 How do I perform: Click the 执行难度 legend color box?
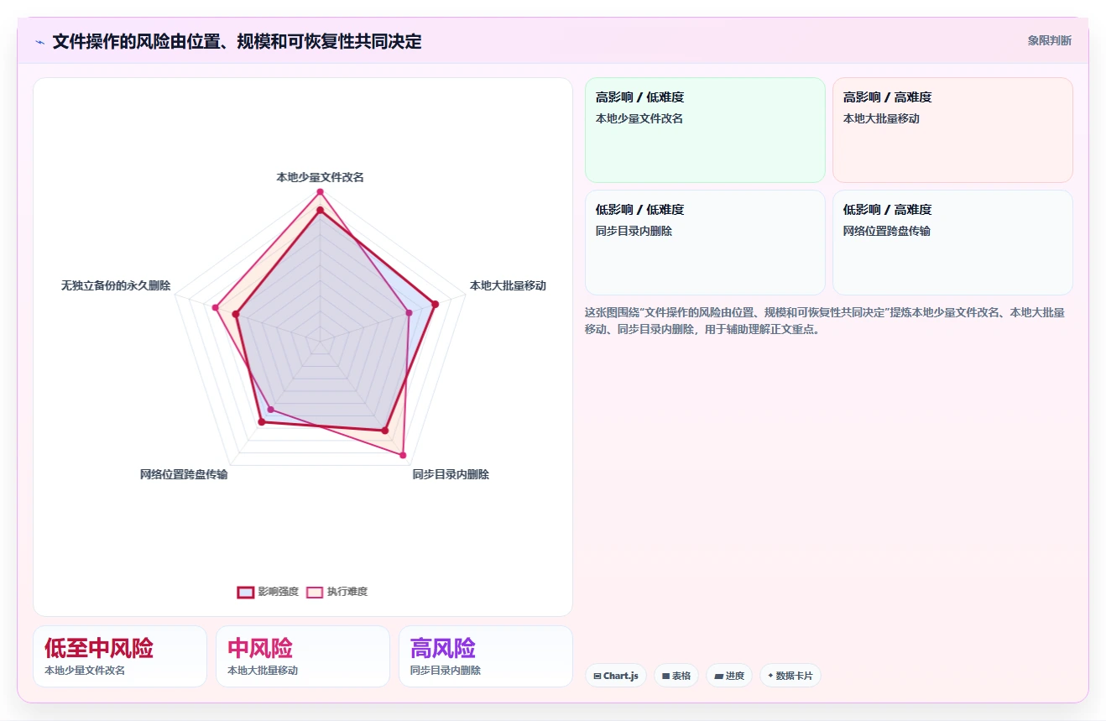tap(315, 592)
